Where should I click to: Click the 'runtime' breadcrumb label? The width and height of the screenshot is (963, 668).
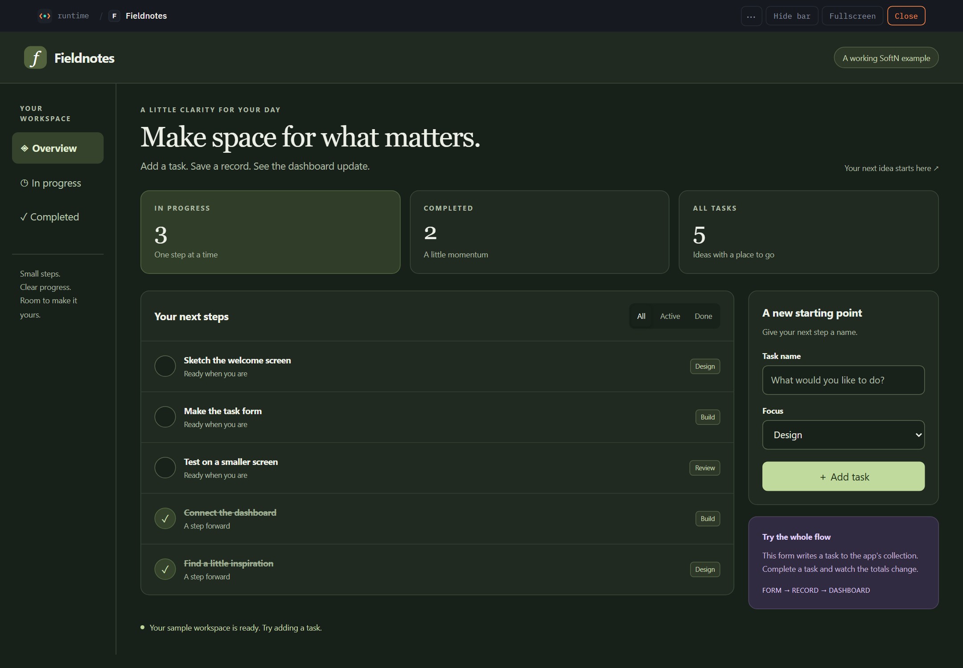pyautogui.click(x=73, y=16)
